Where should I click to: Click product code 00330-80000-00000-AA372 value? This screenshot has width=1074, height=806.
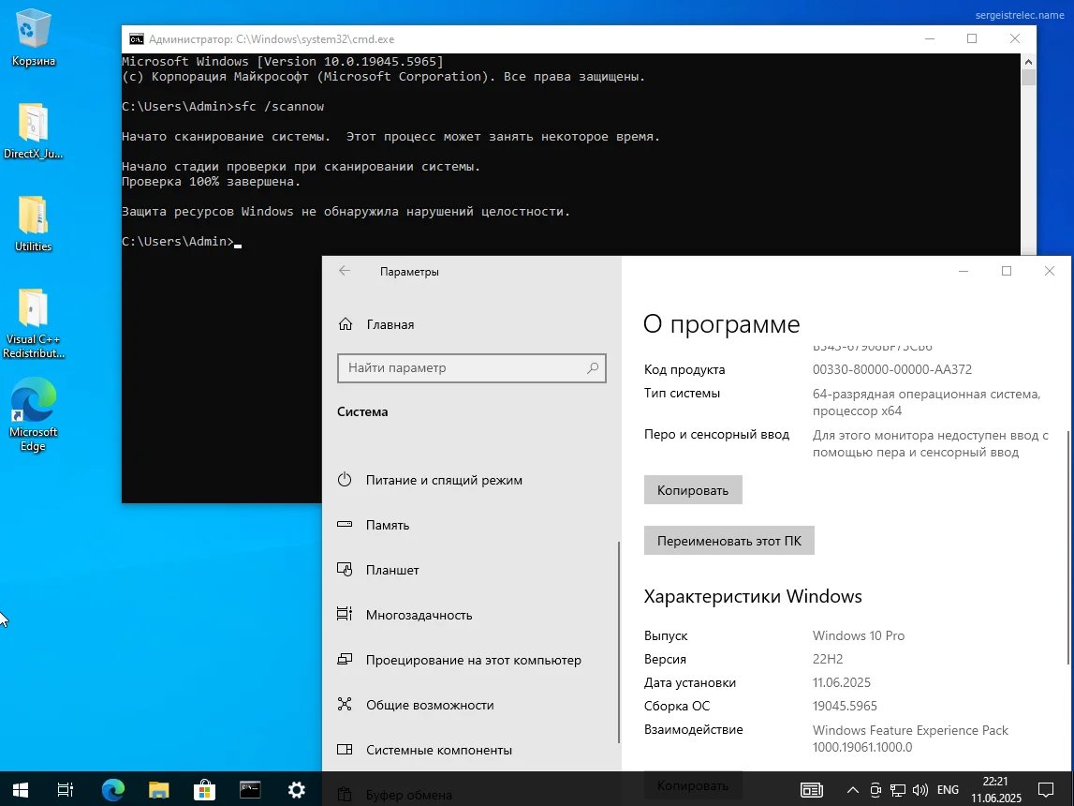coord(891,369)
